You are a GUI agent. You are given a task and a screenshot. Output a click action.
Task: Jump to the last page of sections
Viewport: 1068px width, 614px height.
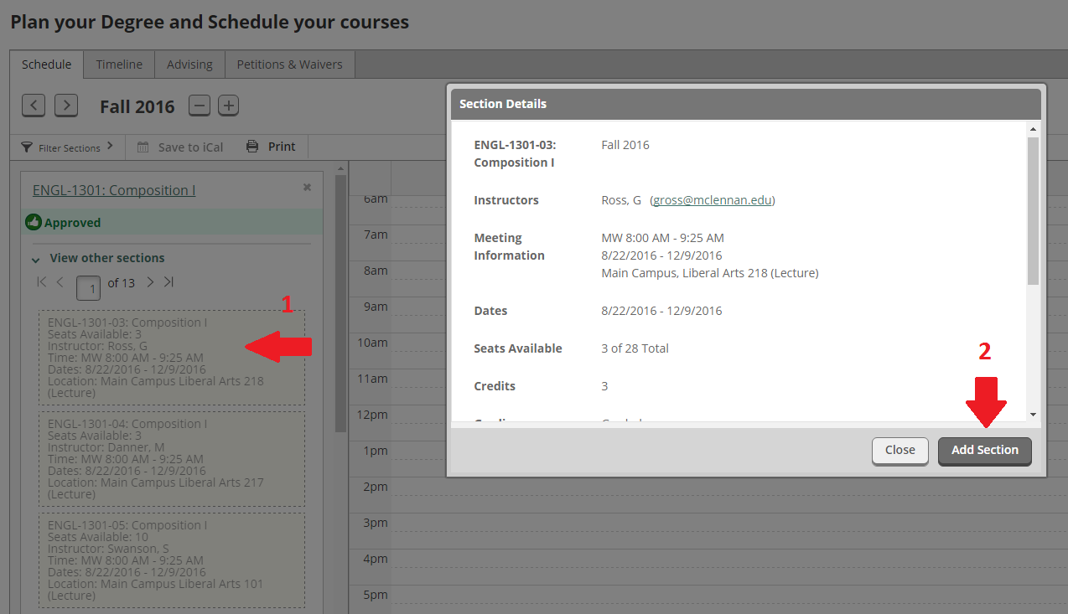(x=168, y=282)
